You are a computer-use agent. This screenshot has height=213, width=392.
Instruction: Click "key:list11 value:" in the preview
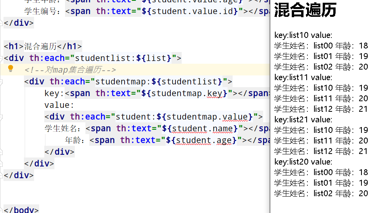tap(303, 77)
